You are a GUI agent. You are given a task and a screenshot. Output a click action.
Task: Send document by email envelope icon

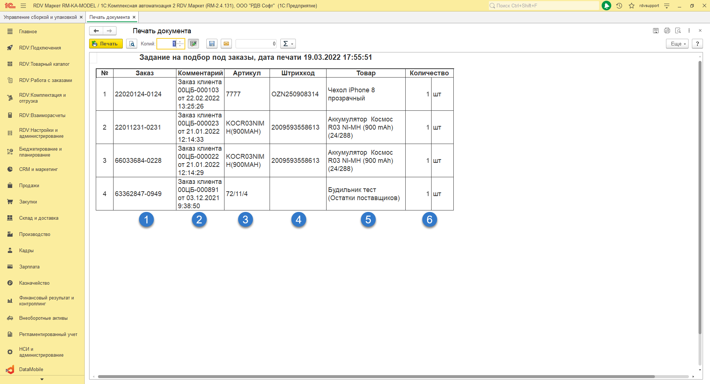[x=226, y=44]
